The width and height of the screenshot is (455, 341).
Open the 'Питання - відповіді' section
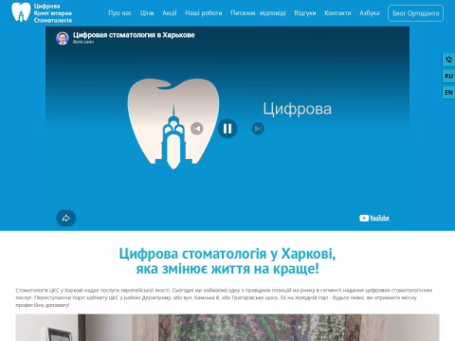click(x=258, y=13)
